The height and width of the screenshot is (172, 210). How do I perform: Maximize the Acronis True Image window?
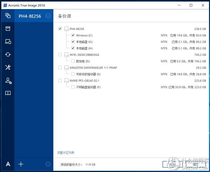tap(191, 5)
